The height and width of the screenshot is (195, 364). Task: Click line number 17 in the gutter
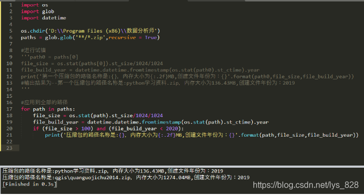[x=9, y=109]
